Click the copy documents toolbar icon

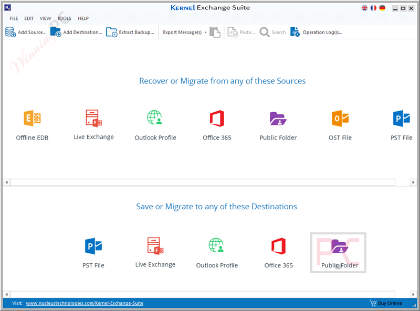(x=215, y=32)
